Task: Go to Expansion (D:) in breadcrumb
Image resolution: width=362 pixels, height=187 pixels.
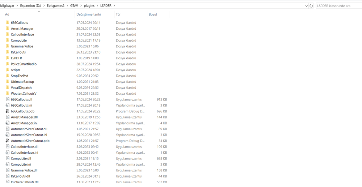Action: pyautogui.click(x=31, y=6)
